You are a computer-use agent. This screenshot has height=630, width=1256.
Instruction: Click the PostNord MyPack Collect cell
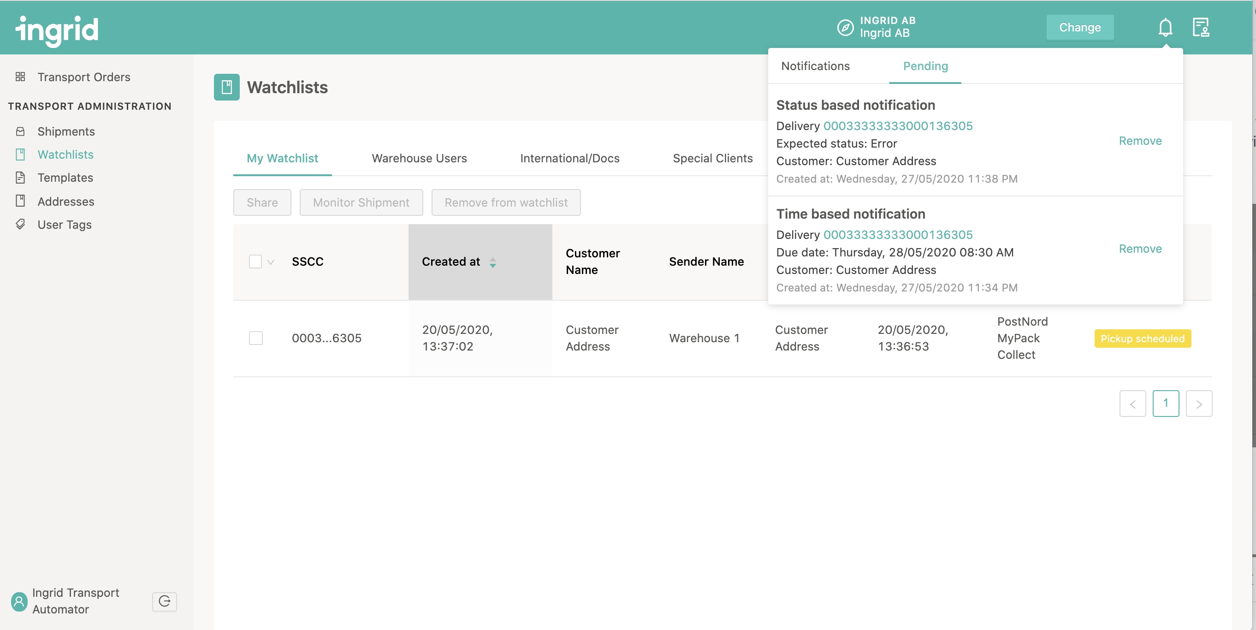(x=1022, y=338)
